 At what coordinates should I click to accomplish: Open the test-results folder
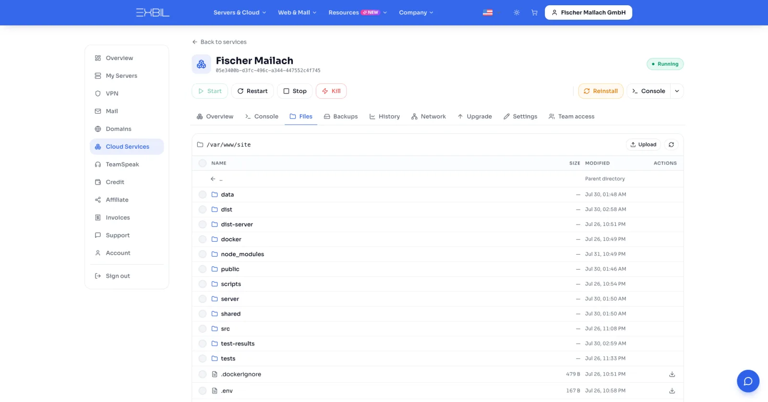click(238, 343)
